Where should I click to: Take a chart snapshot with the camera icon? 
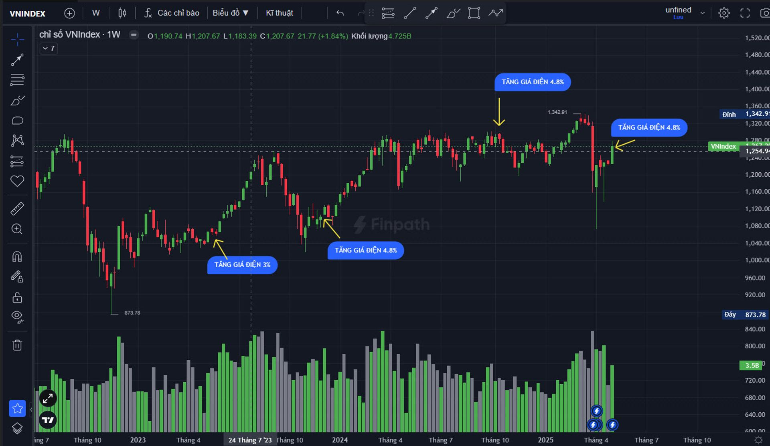point(764,13)
